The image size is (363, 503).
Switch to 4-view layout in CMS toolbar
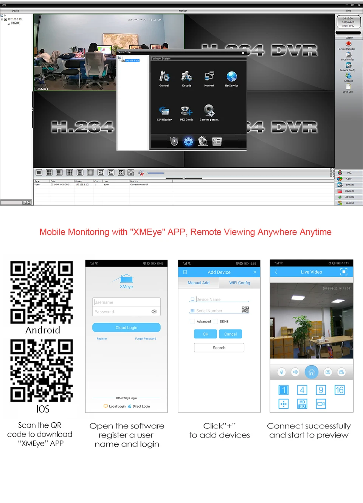(49, 173)
